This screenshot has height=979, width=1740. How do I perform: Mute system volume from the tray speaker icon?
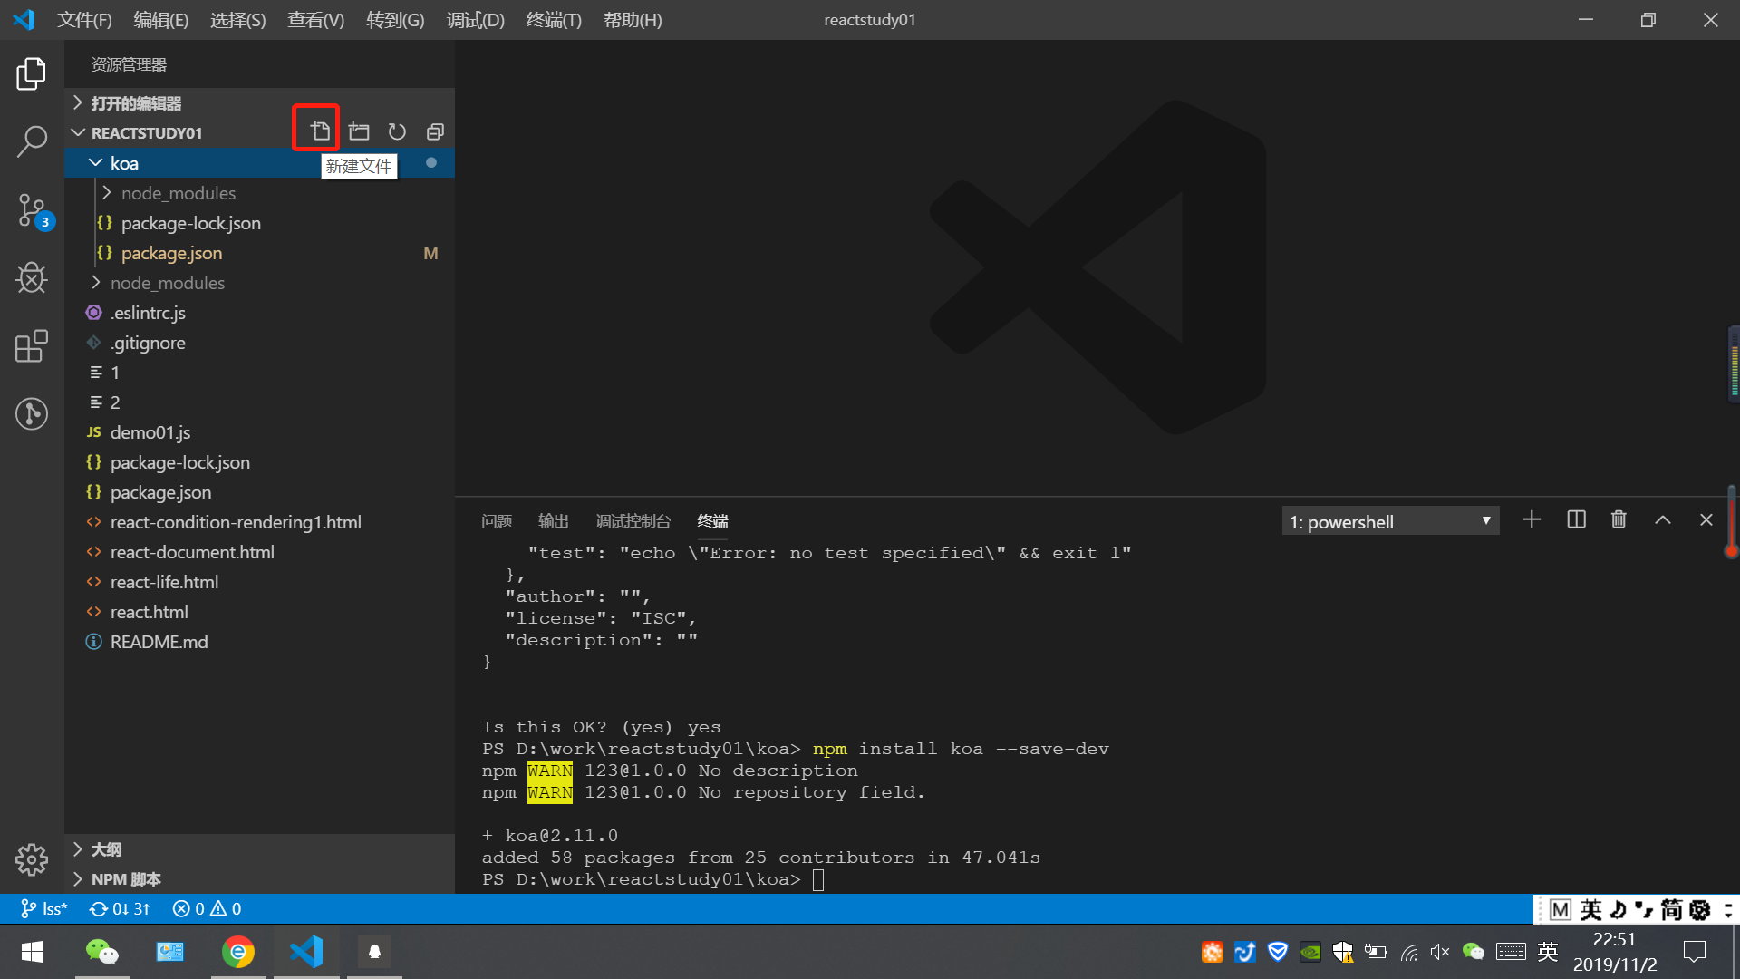click(1440, 952)
